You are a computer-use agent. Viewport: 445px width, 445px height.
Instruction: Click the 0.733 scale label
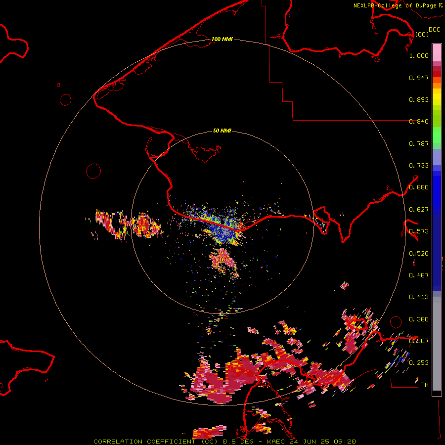419,166
